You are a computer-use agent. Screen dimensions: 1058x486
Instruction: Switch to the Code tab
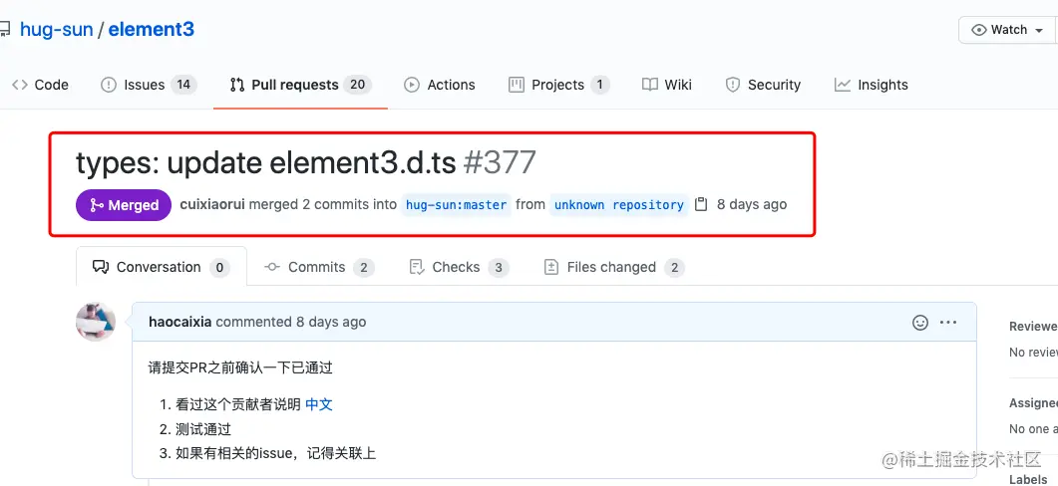click(41, 85)
